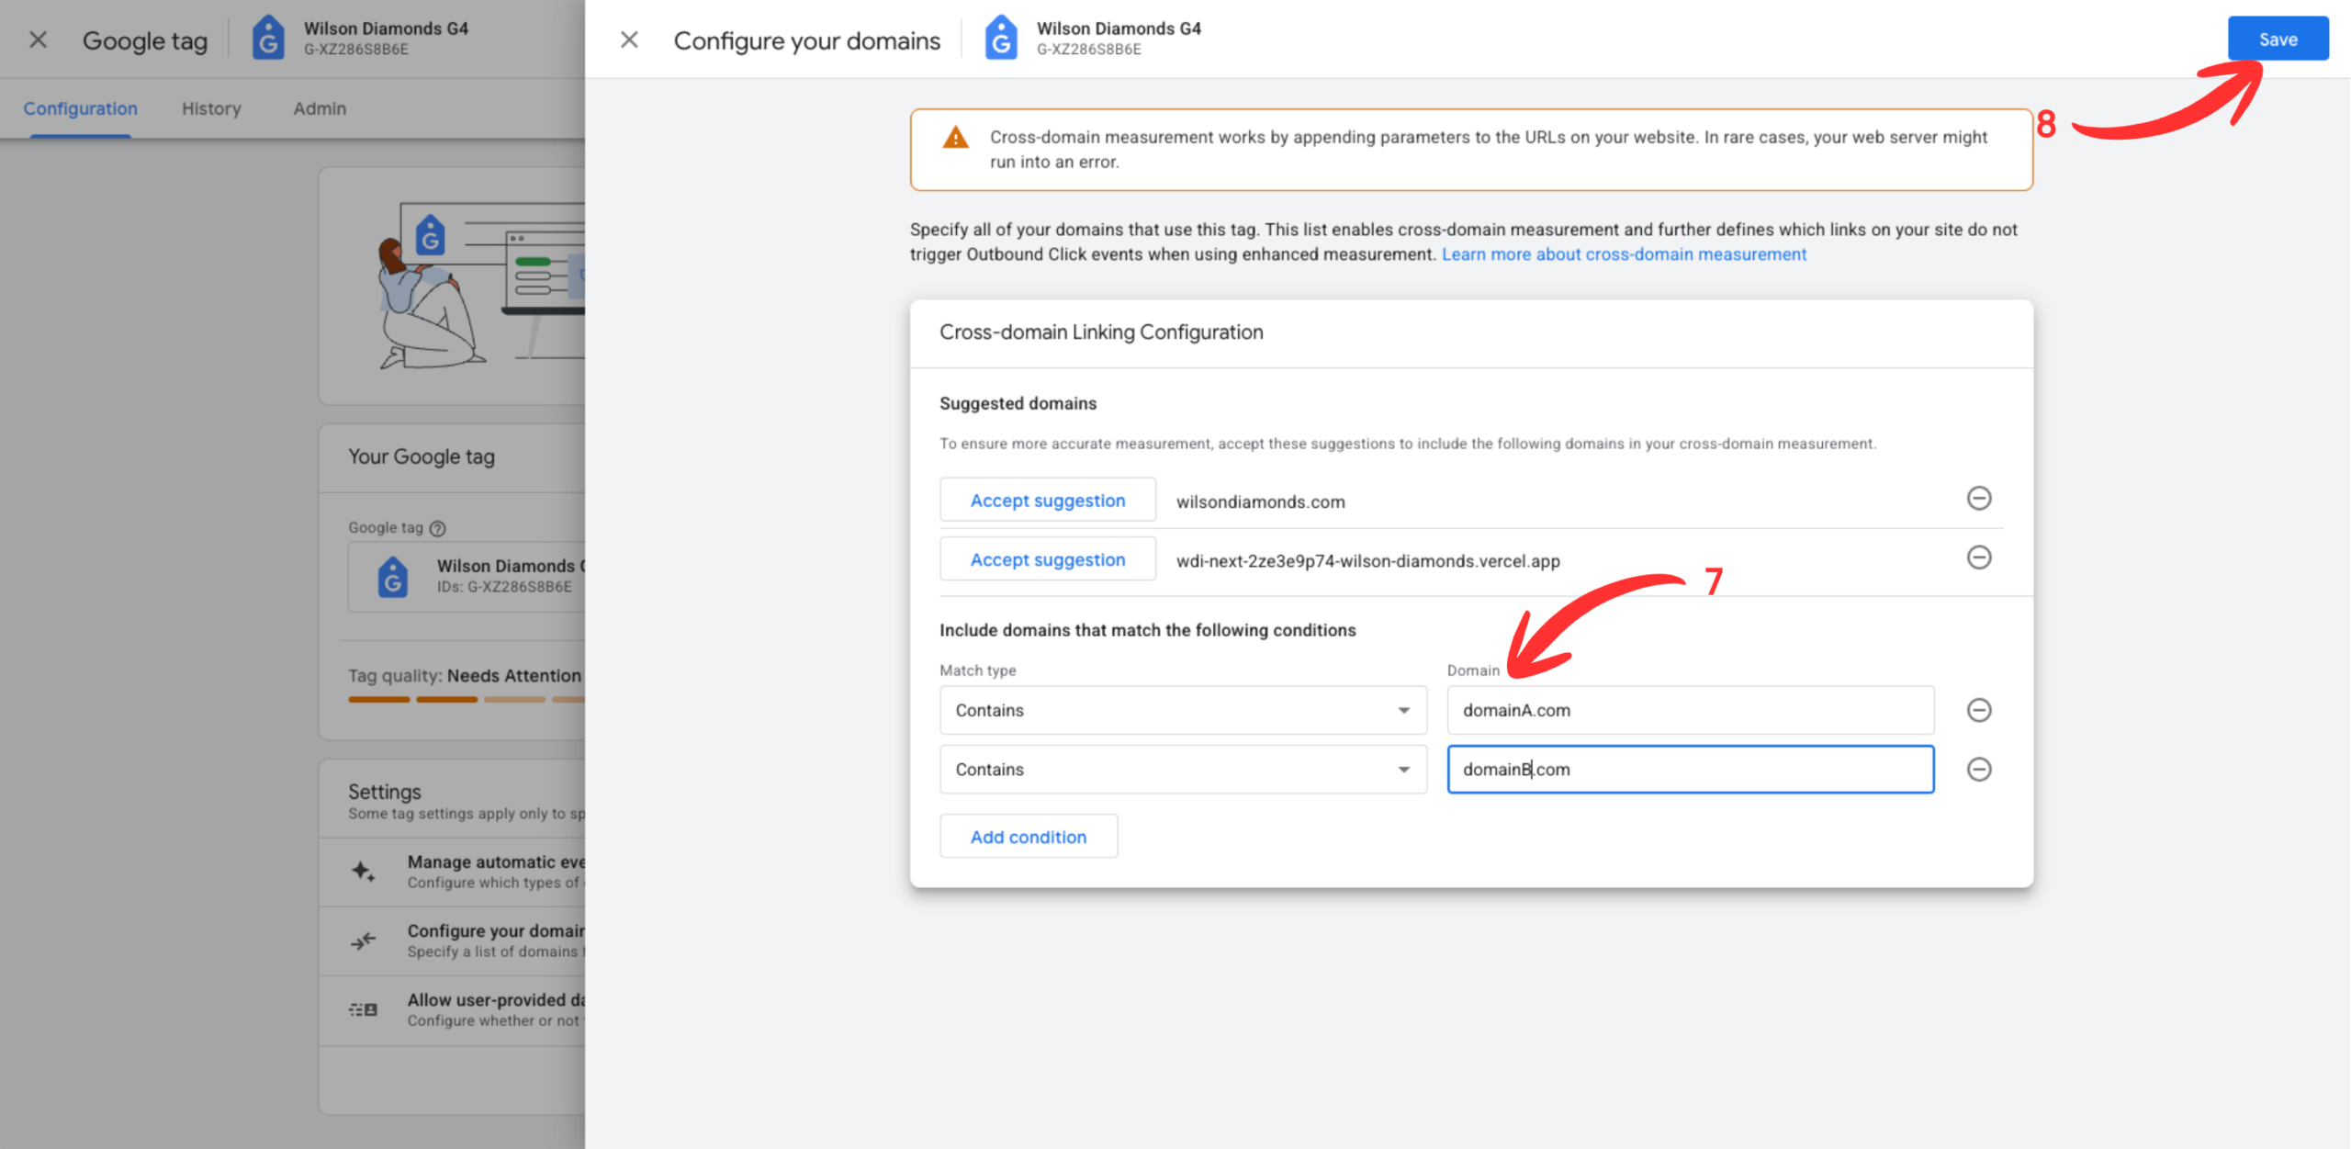Close the Configure your domains panel
Screen dimensions: 2351x1149
click(629, 39)
